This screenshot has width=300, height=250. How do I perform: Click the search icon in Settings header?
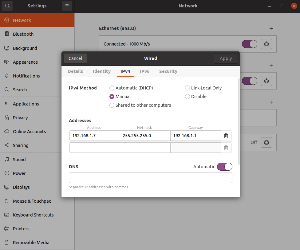7,6
